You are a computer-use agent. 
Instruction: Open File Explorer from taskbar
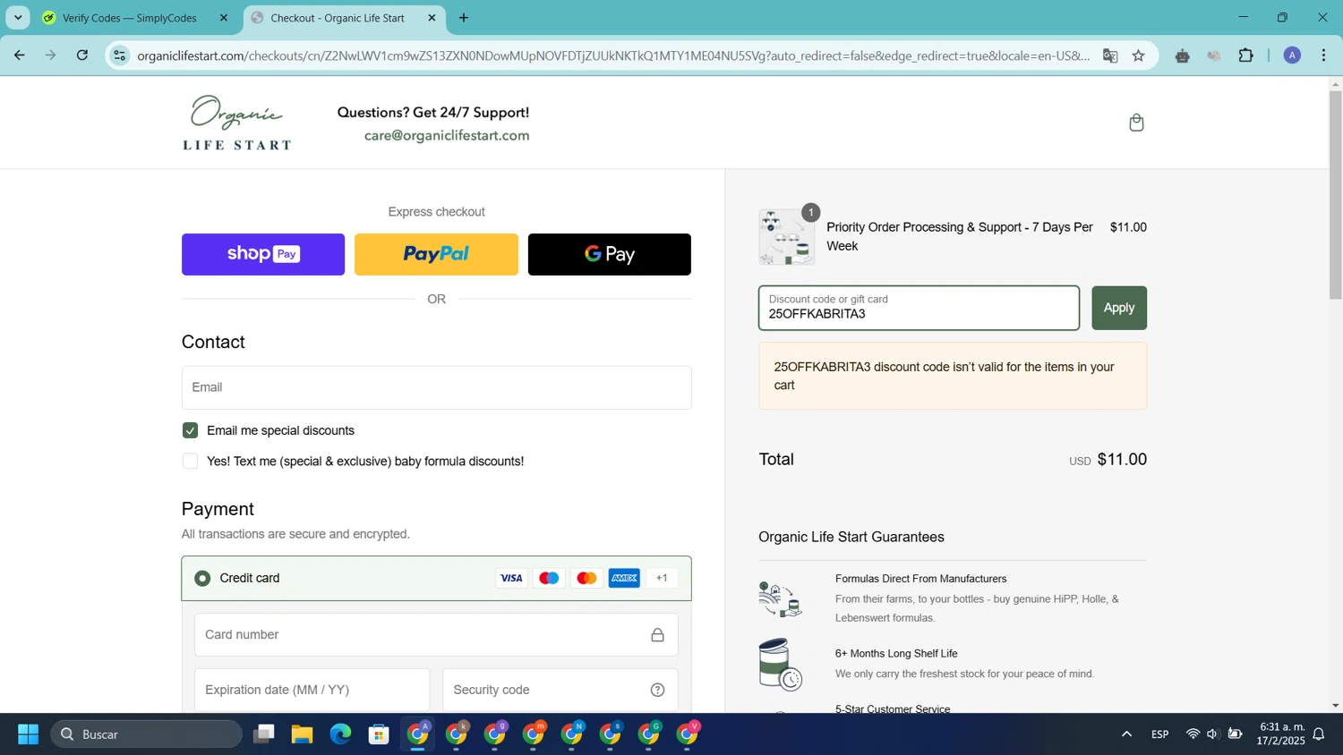pyautogui.click(x=302, y=734)
